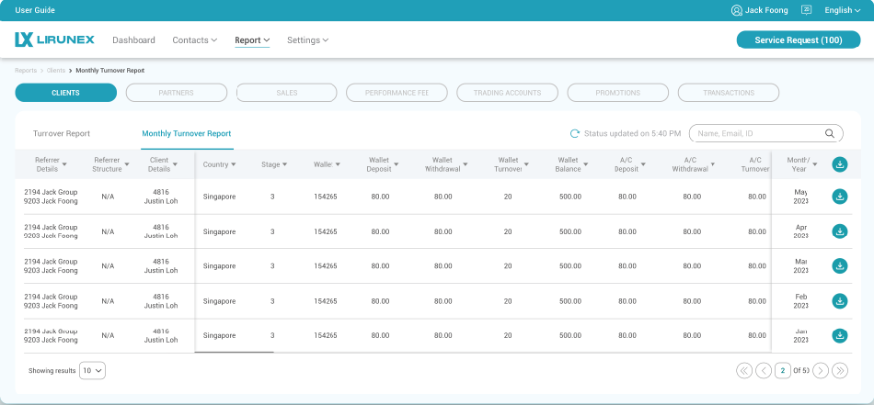
Task: Click Status updated on 5:40 PM text
Action: (x=633, y=133)
